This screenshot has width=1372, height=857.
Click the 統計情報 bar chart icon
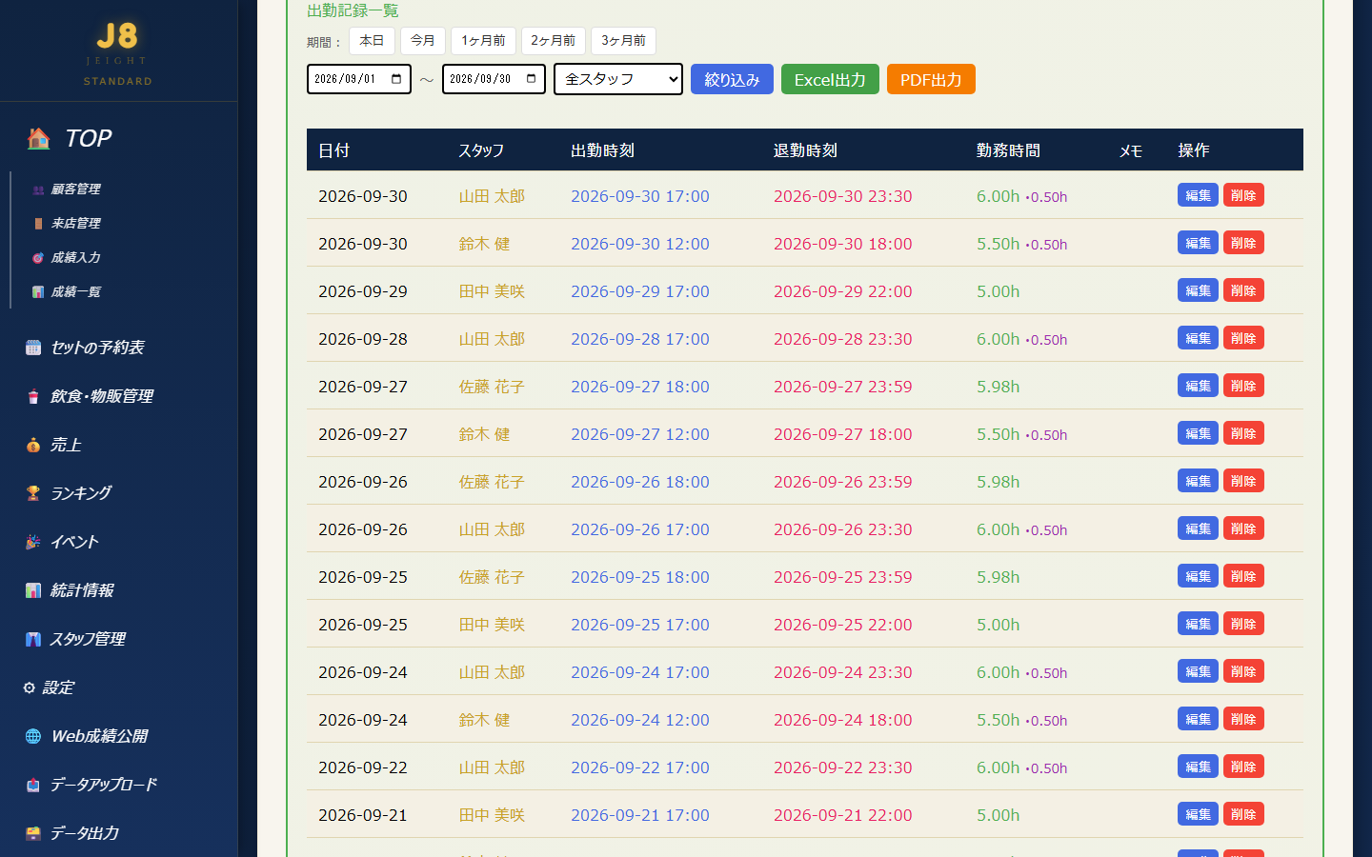[33, 590]
